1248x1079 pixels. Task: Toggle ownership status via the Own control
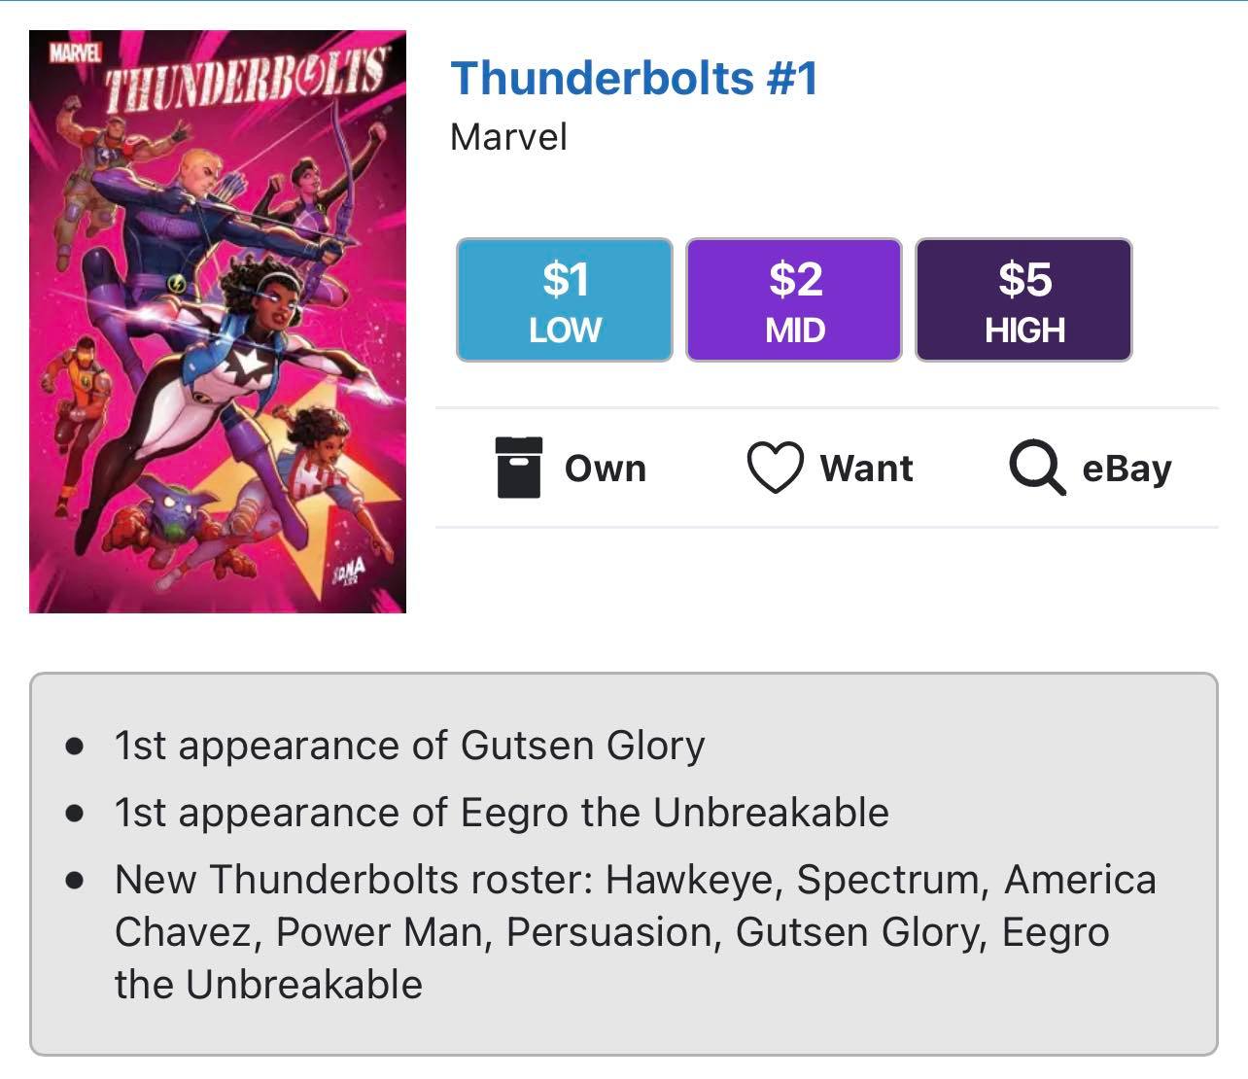click(x=569, y=468)
